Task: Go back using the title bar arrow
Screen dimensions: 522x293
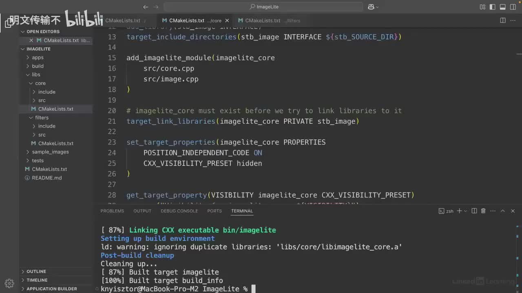Action: pyautogui.click(x=146, y=7)
